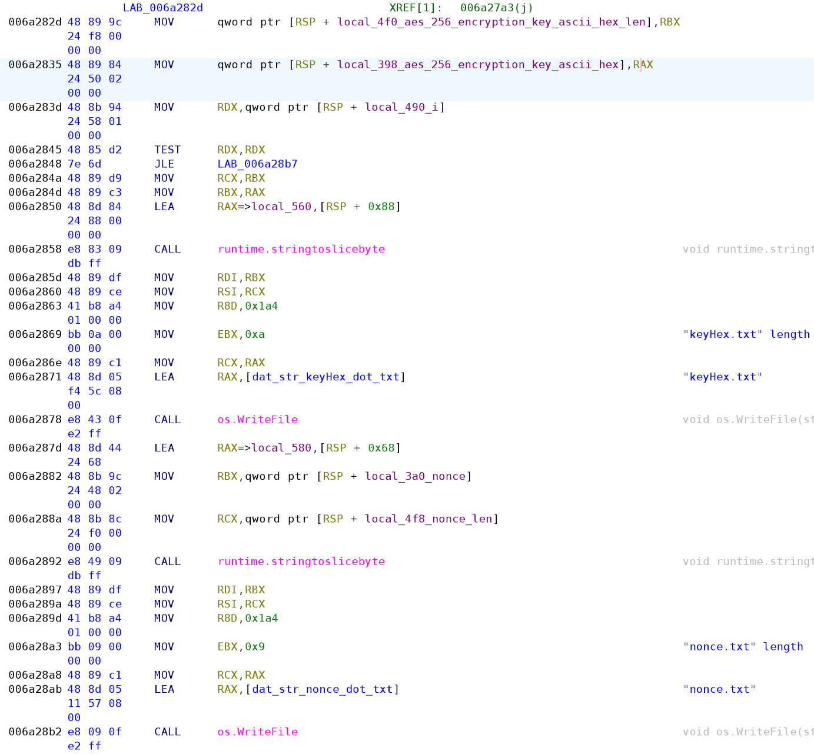Click 0x1a4 operand at address 006a289d
The height and width of the screenshot is (754, 814).
click(261, 619)
